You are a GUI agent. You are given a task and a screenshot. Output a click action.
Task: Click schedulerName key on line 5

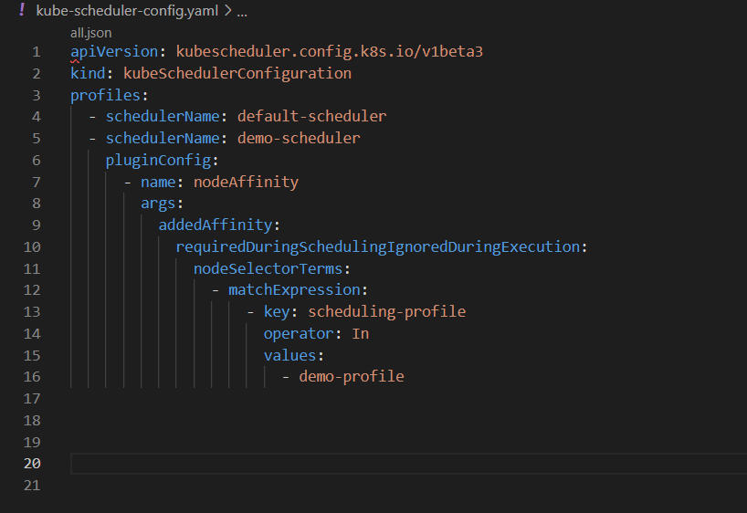point(163,138)
